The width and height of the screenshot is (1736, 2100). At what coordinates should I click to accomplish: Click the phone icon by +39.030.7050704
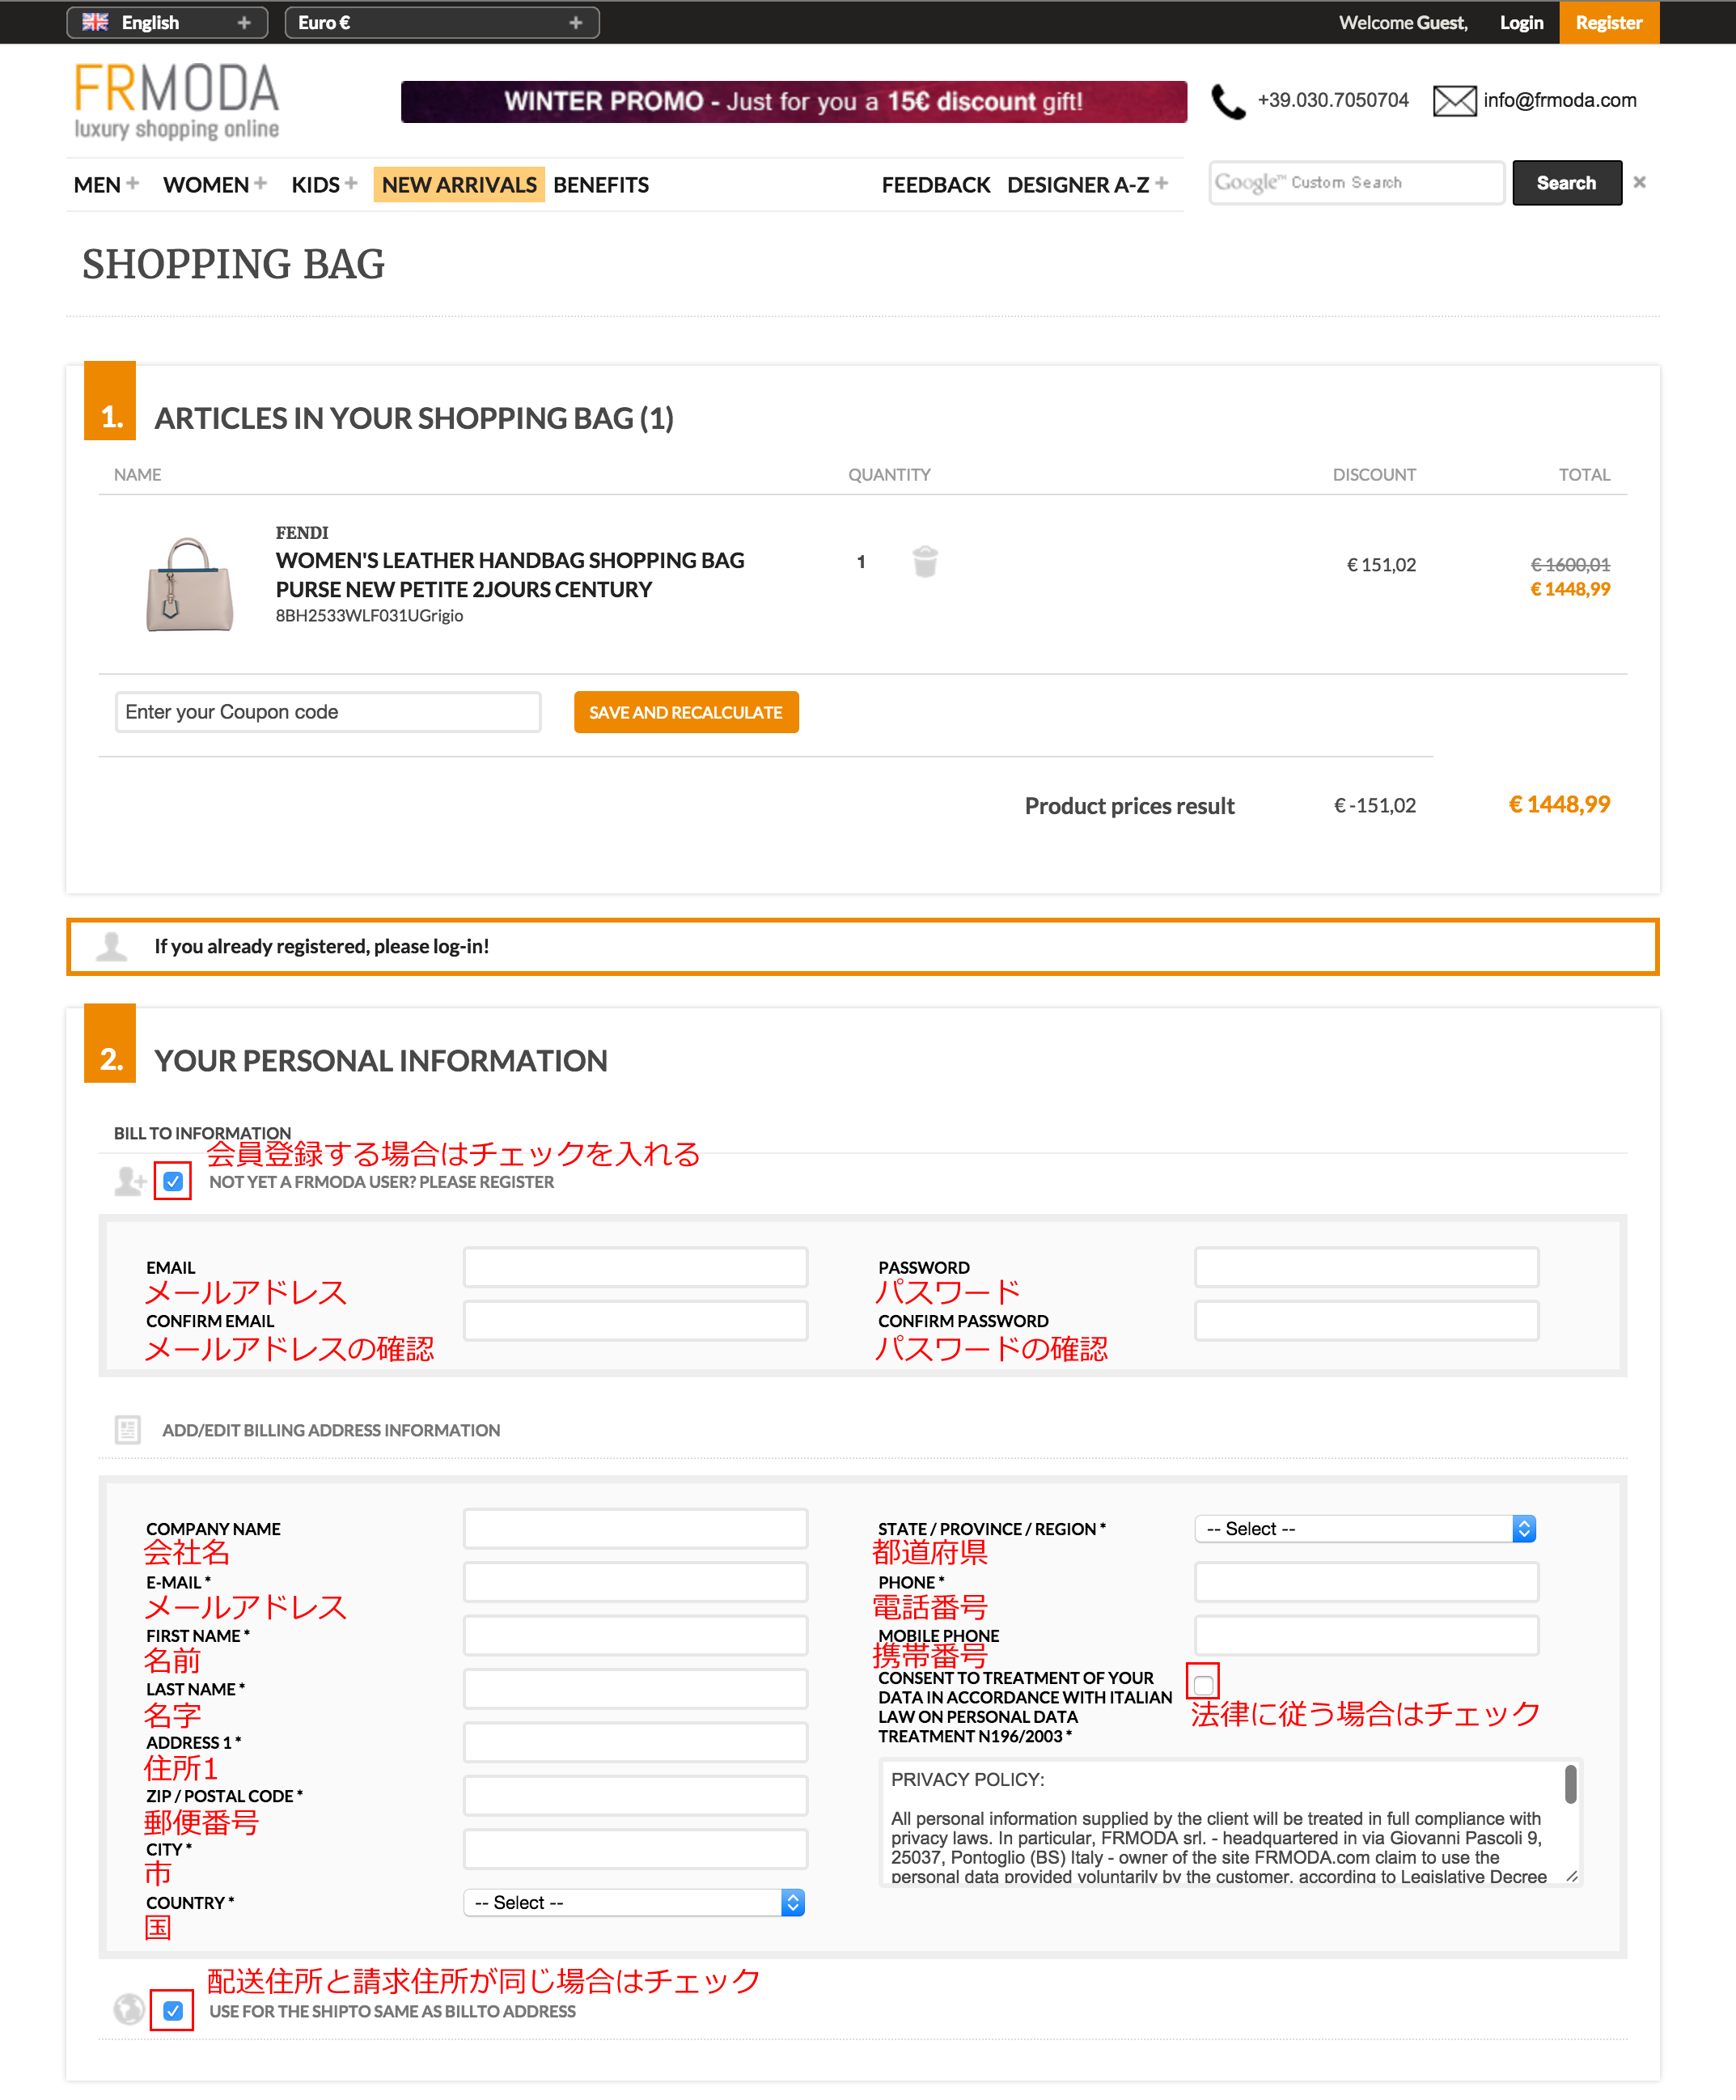click(1228, 101)
